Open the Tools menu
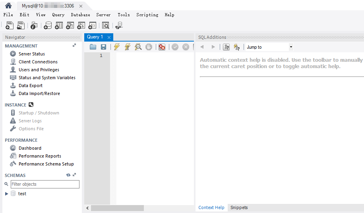This screenshot has width=364, height=213. (x=124, y=15)
